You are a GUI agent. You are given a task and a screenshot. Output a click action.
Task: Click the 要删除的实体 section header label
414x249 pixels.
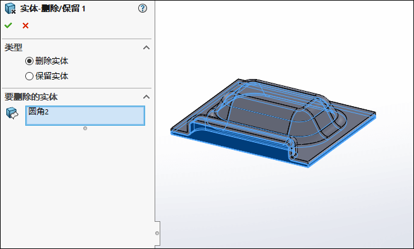[x=31, y=97]
